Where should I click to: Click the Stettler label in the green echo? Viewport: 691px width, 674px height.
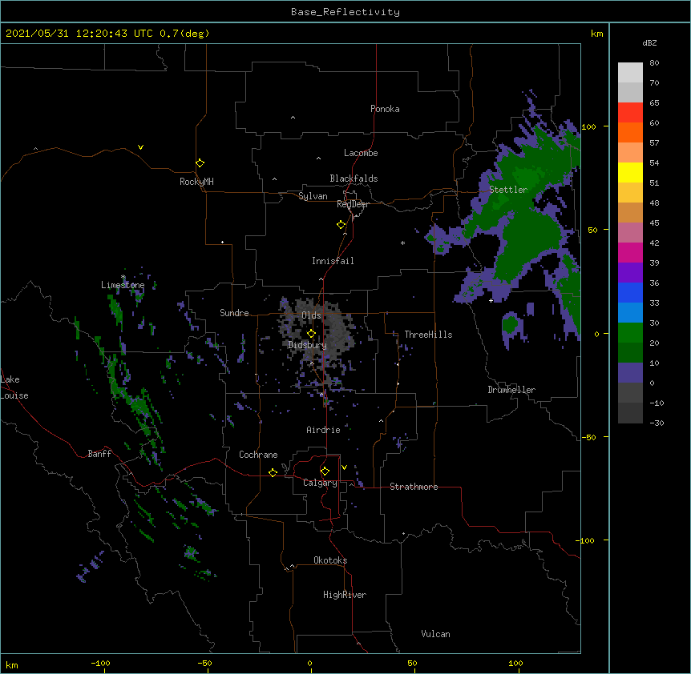[508, 190]
